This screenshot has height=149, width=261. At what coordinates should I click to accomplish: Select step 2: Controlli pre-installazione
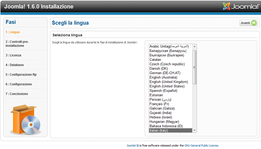click(x=17, y=44)
